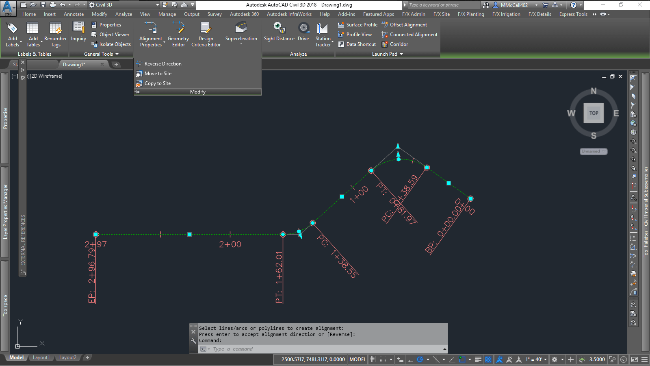Open the Object Snap settings dropdown arrow
This screenshot has height=366, width=650.
coord(470,359)
